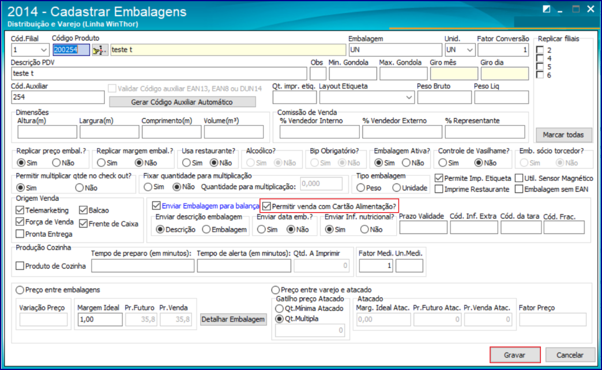Select Não for Enviar Inf. nutricional
This screenshot has width=602, height=370.
pos(364,229)
